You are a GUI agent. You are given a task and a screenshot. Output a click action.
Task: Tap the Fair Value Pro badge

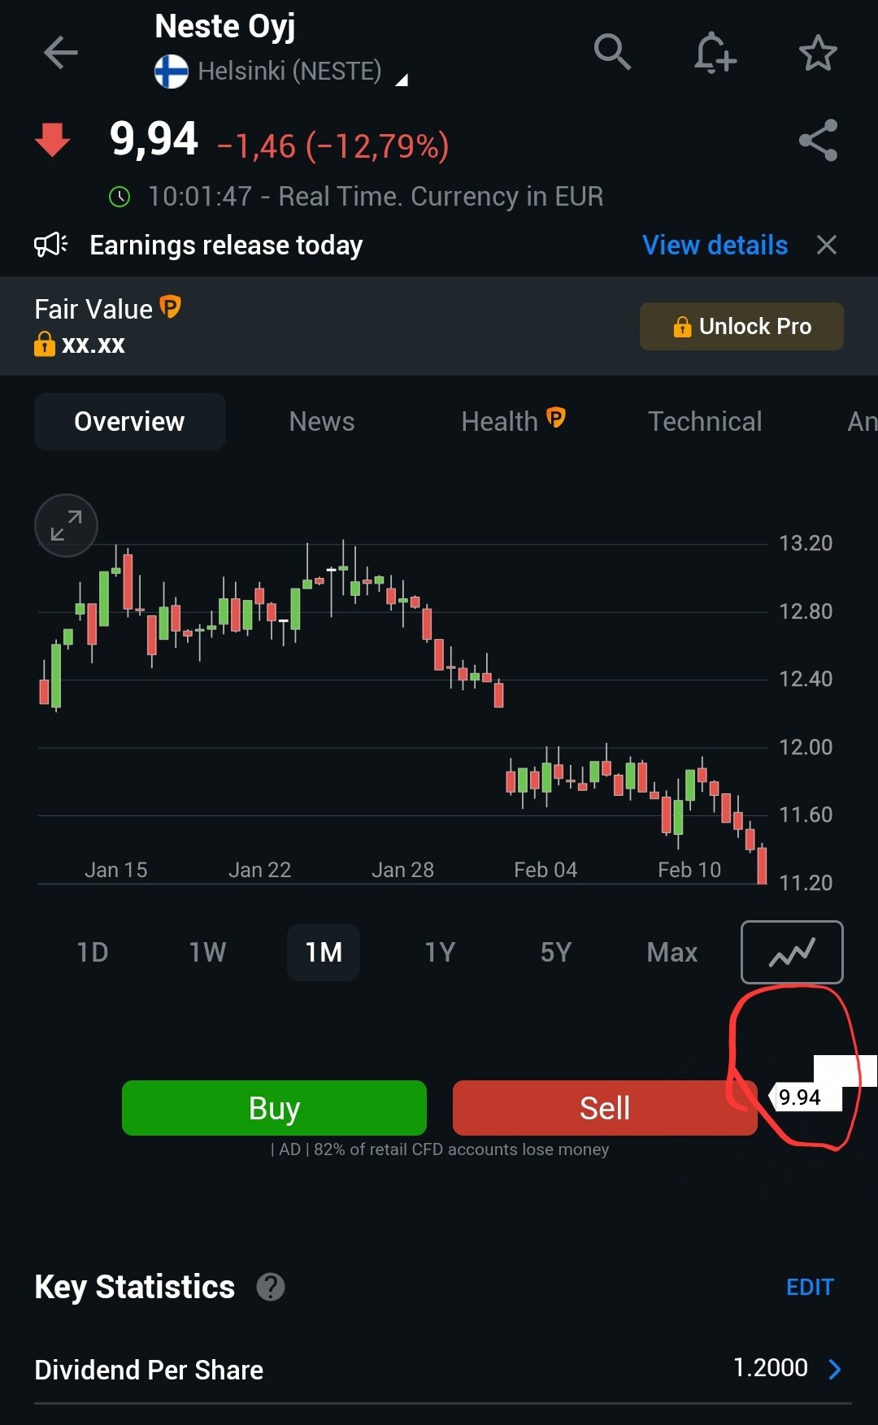click(170, 307)
